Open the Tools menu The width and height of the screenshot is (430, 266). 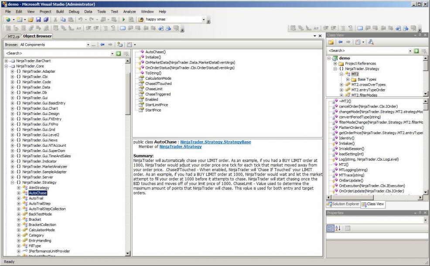pyautogui.click(x=102, y=11)
